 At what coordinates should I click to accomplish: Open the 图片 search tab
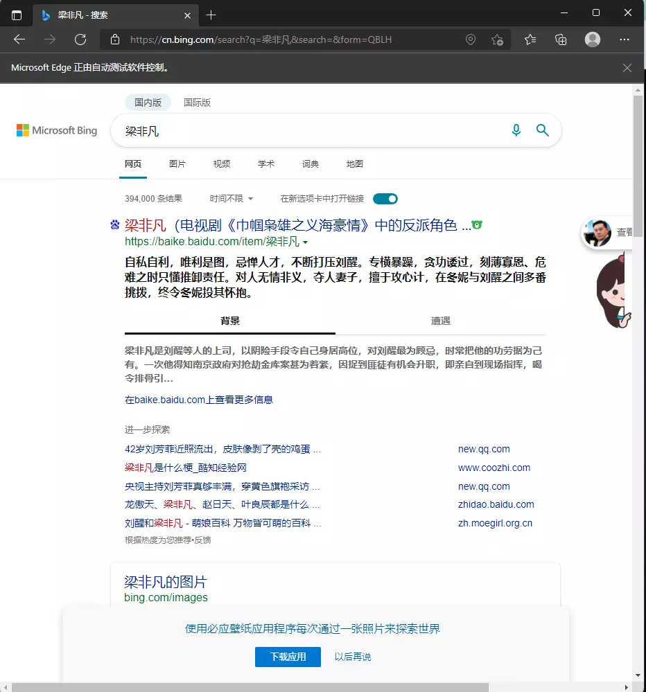[177, 164]
